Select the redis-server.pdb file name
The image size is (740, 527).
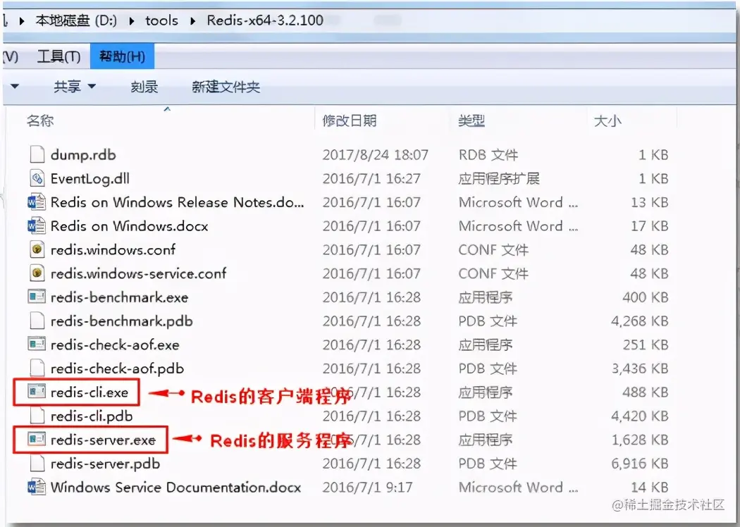105,464
